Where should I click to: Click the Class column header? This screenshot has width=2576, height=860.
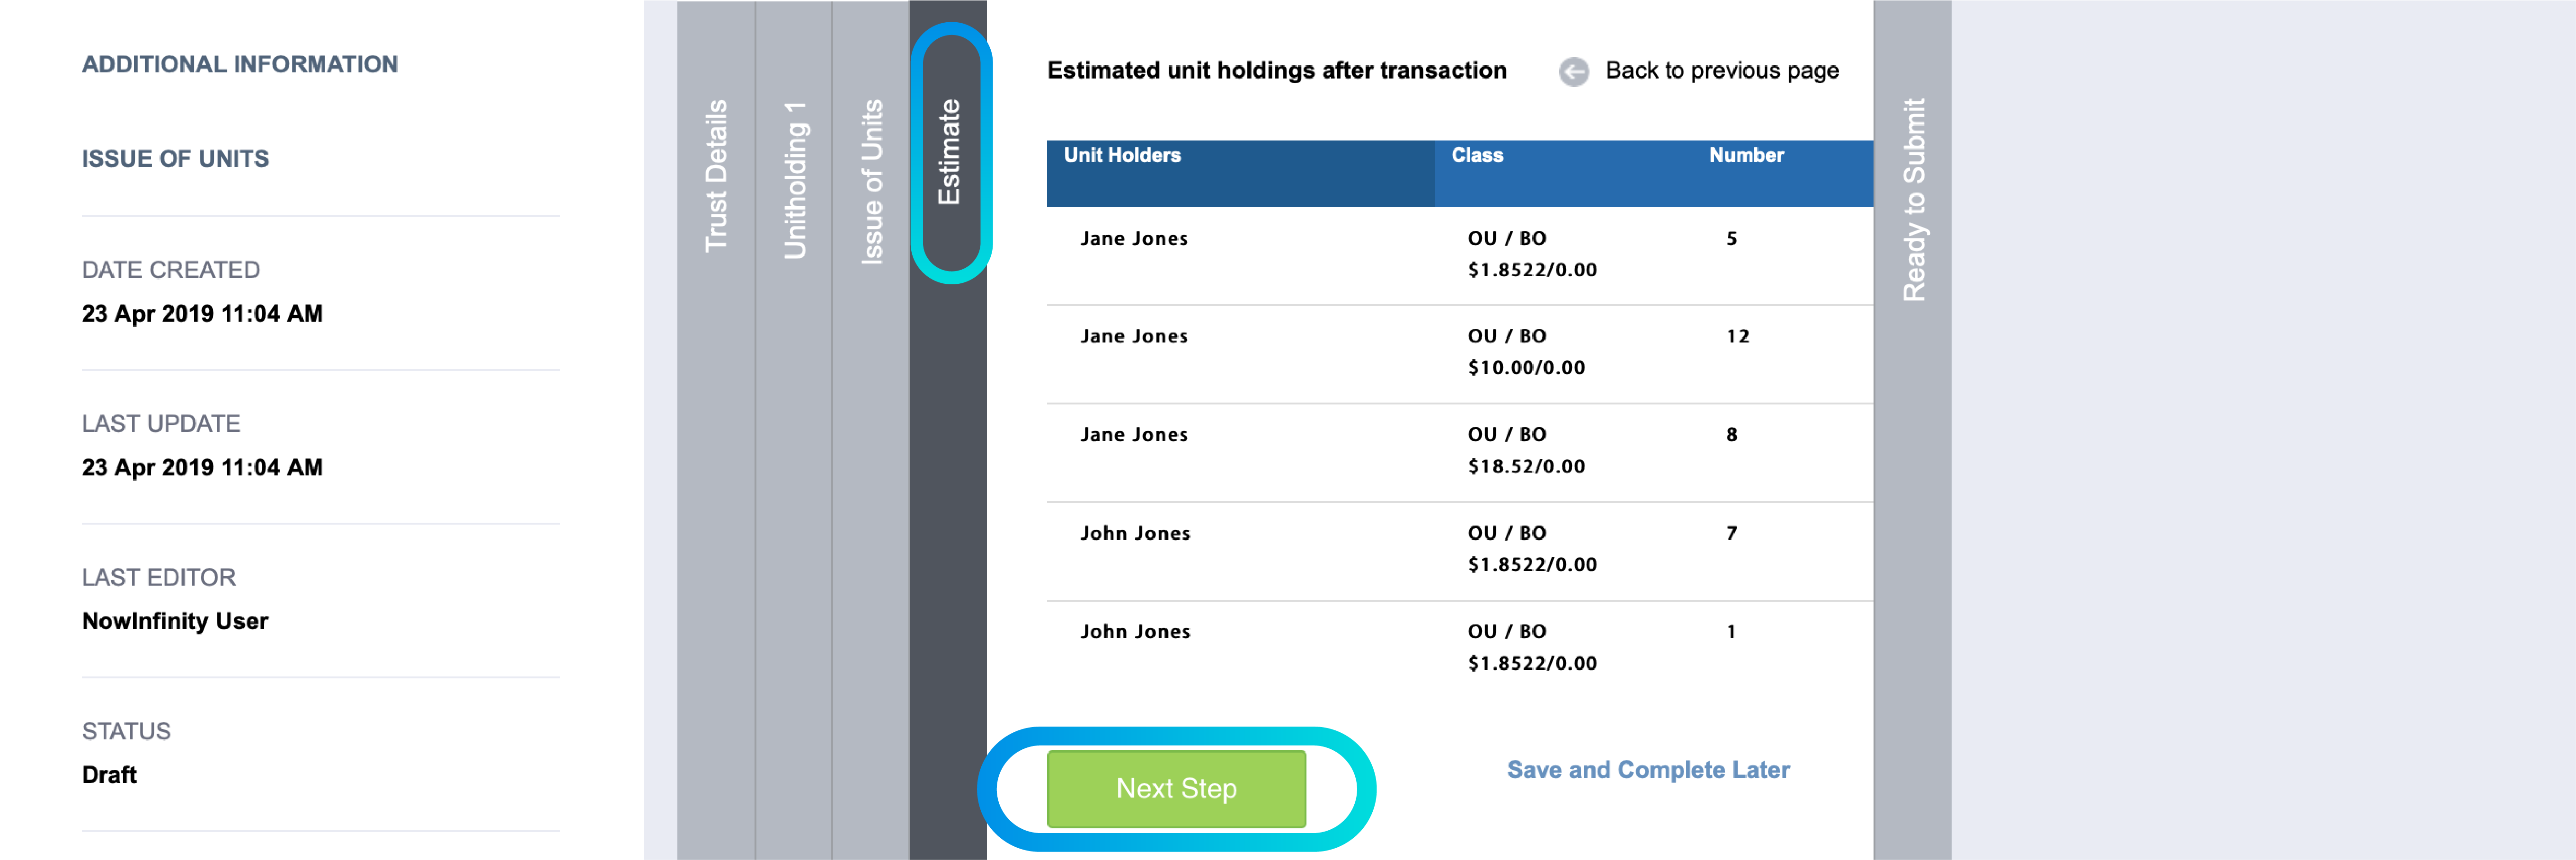[1477, 156]
